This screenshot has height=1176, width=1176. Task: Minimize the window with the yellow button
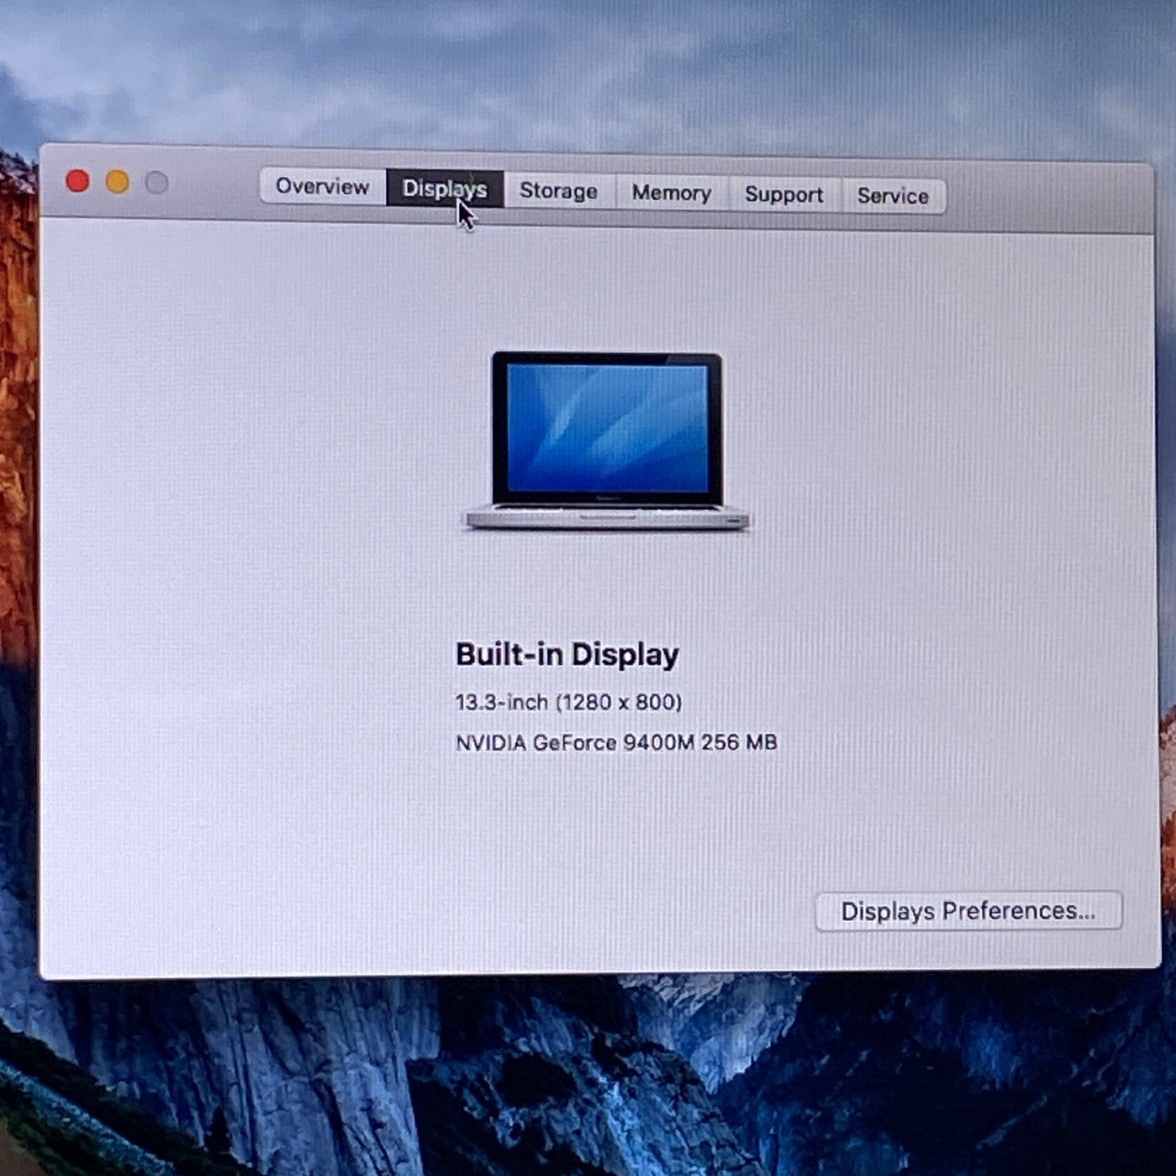point(118,182)
